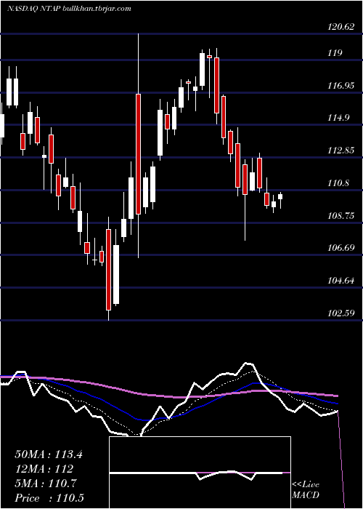Click the 106.69 price axis label
Image resolution: width=363 pixels, height=509 pixels.
[340, 248]
